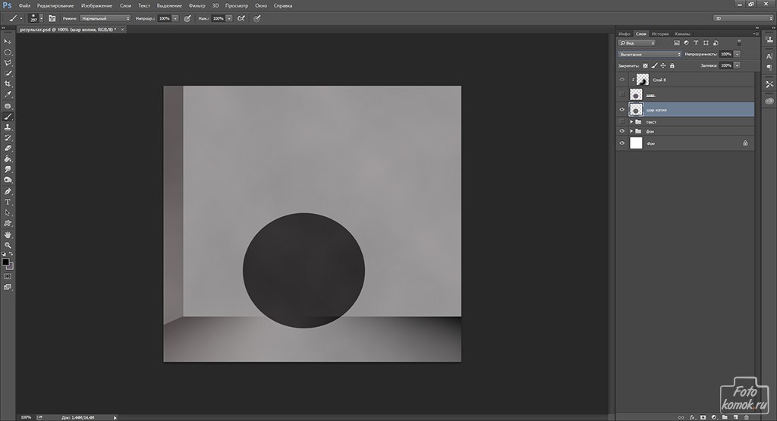Switch to the Каналы tab
This screenshot has height=421, width=777.
682,34
